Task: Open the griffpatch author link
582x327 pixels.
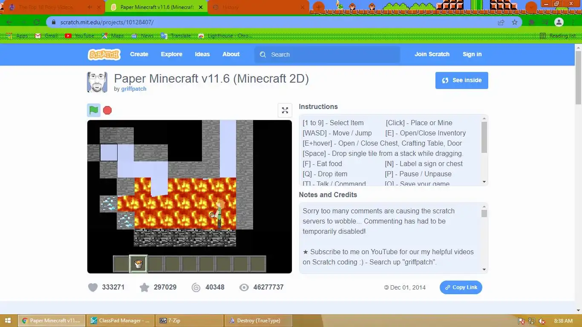Action: pyautogui.click(x=134, y=89)
